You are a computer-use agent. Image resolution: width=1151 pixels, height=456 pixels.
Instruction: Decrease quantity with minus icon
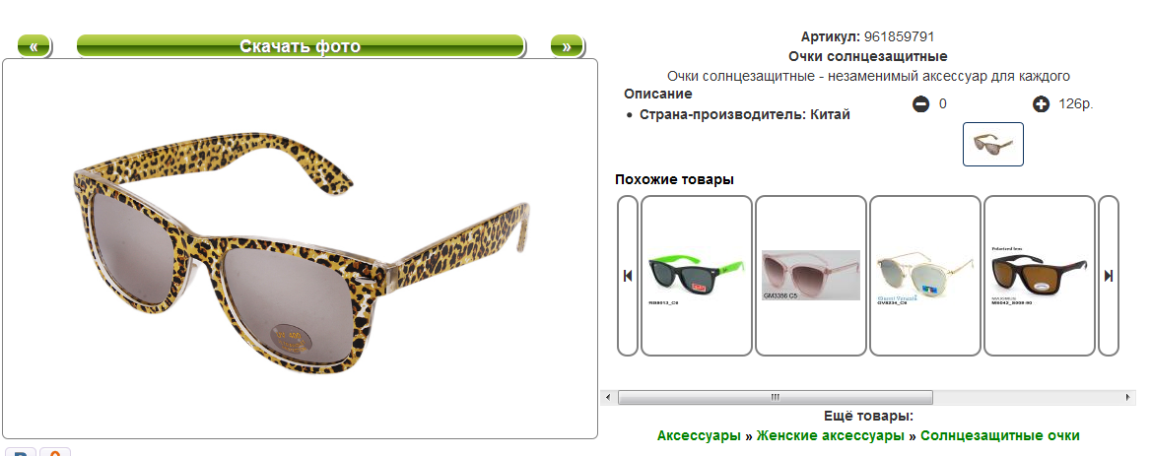920,104
